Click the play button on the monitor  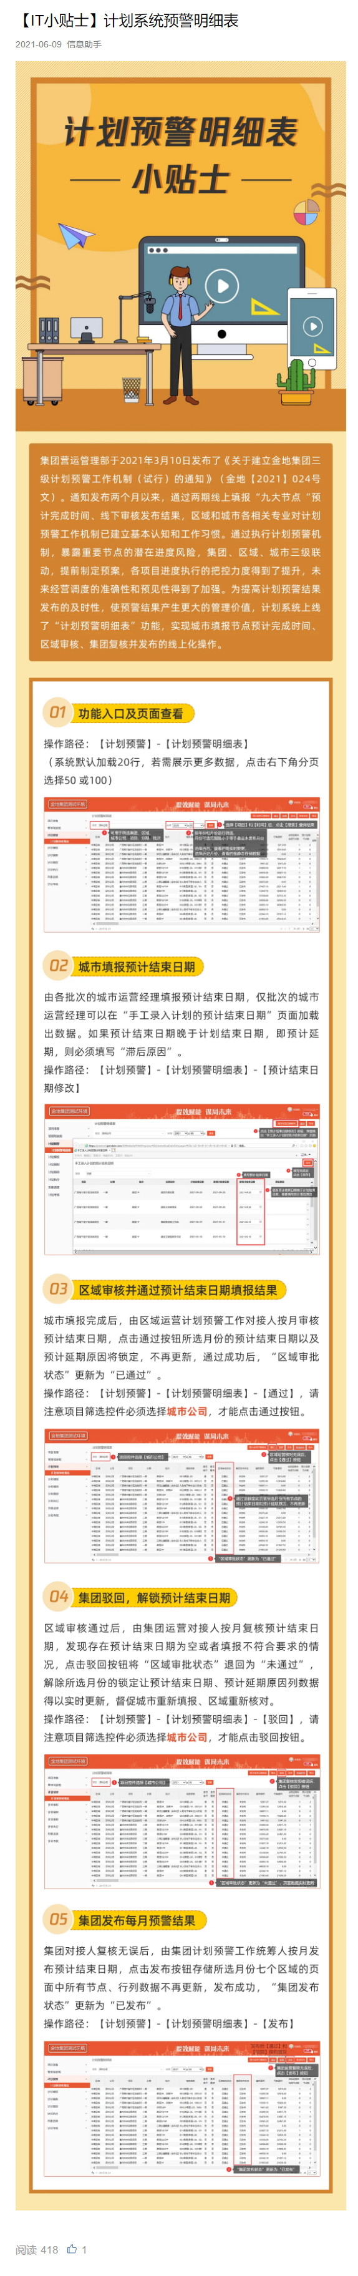223,284
